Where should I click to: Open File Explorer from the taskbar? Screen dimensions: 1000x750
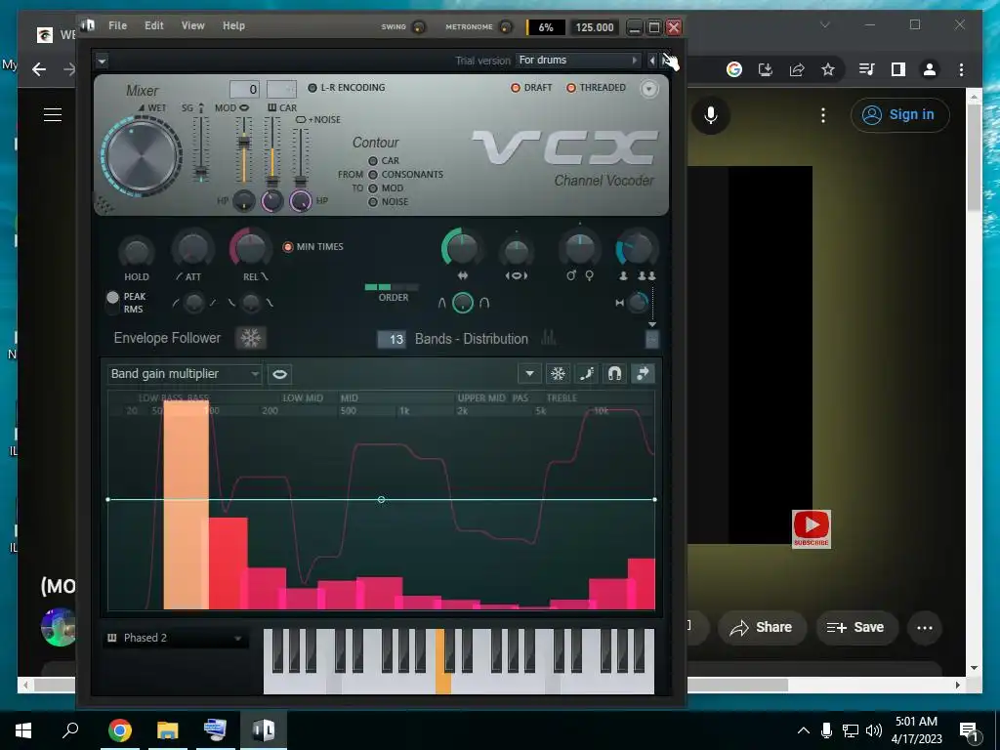[x=167, y=729]
